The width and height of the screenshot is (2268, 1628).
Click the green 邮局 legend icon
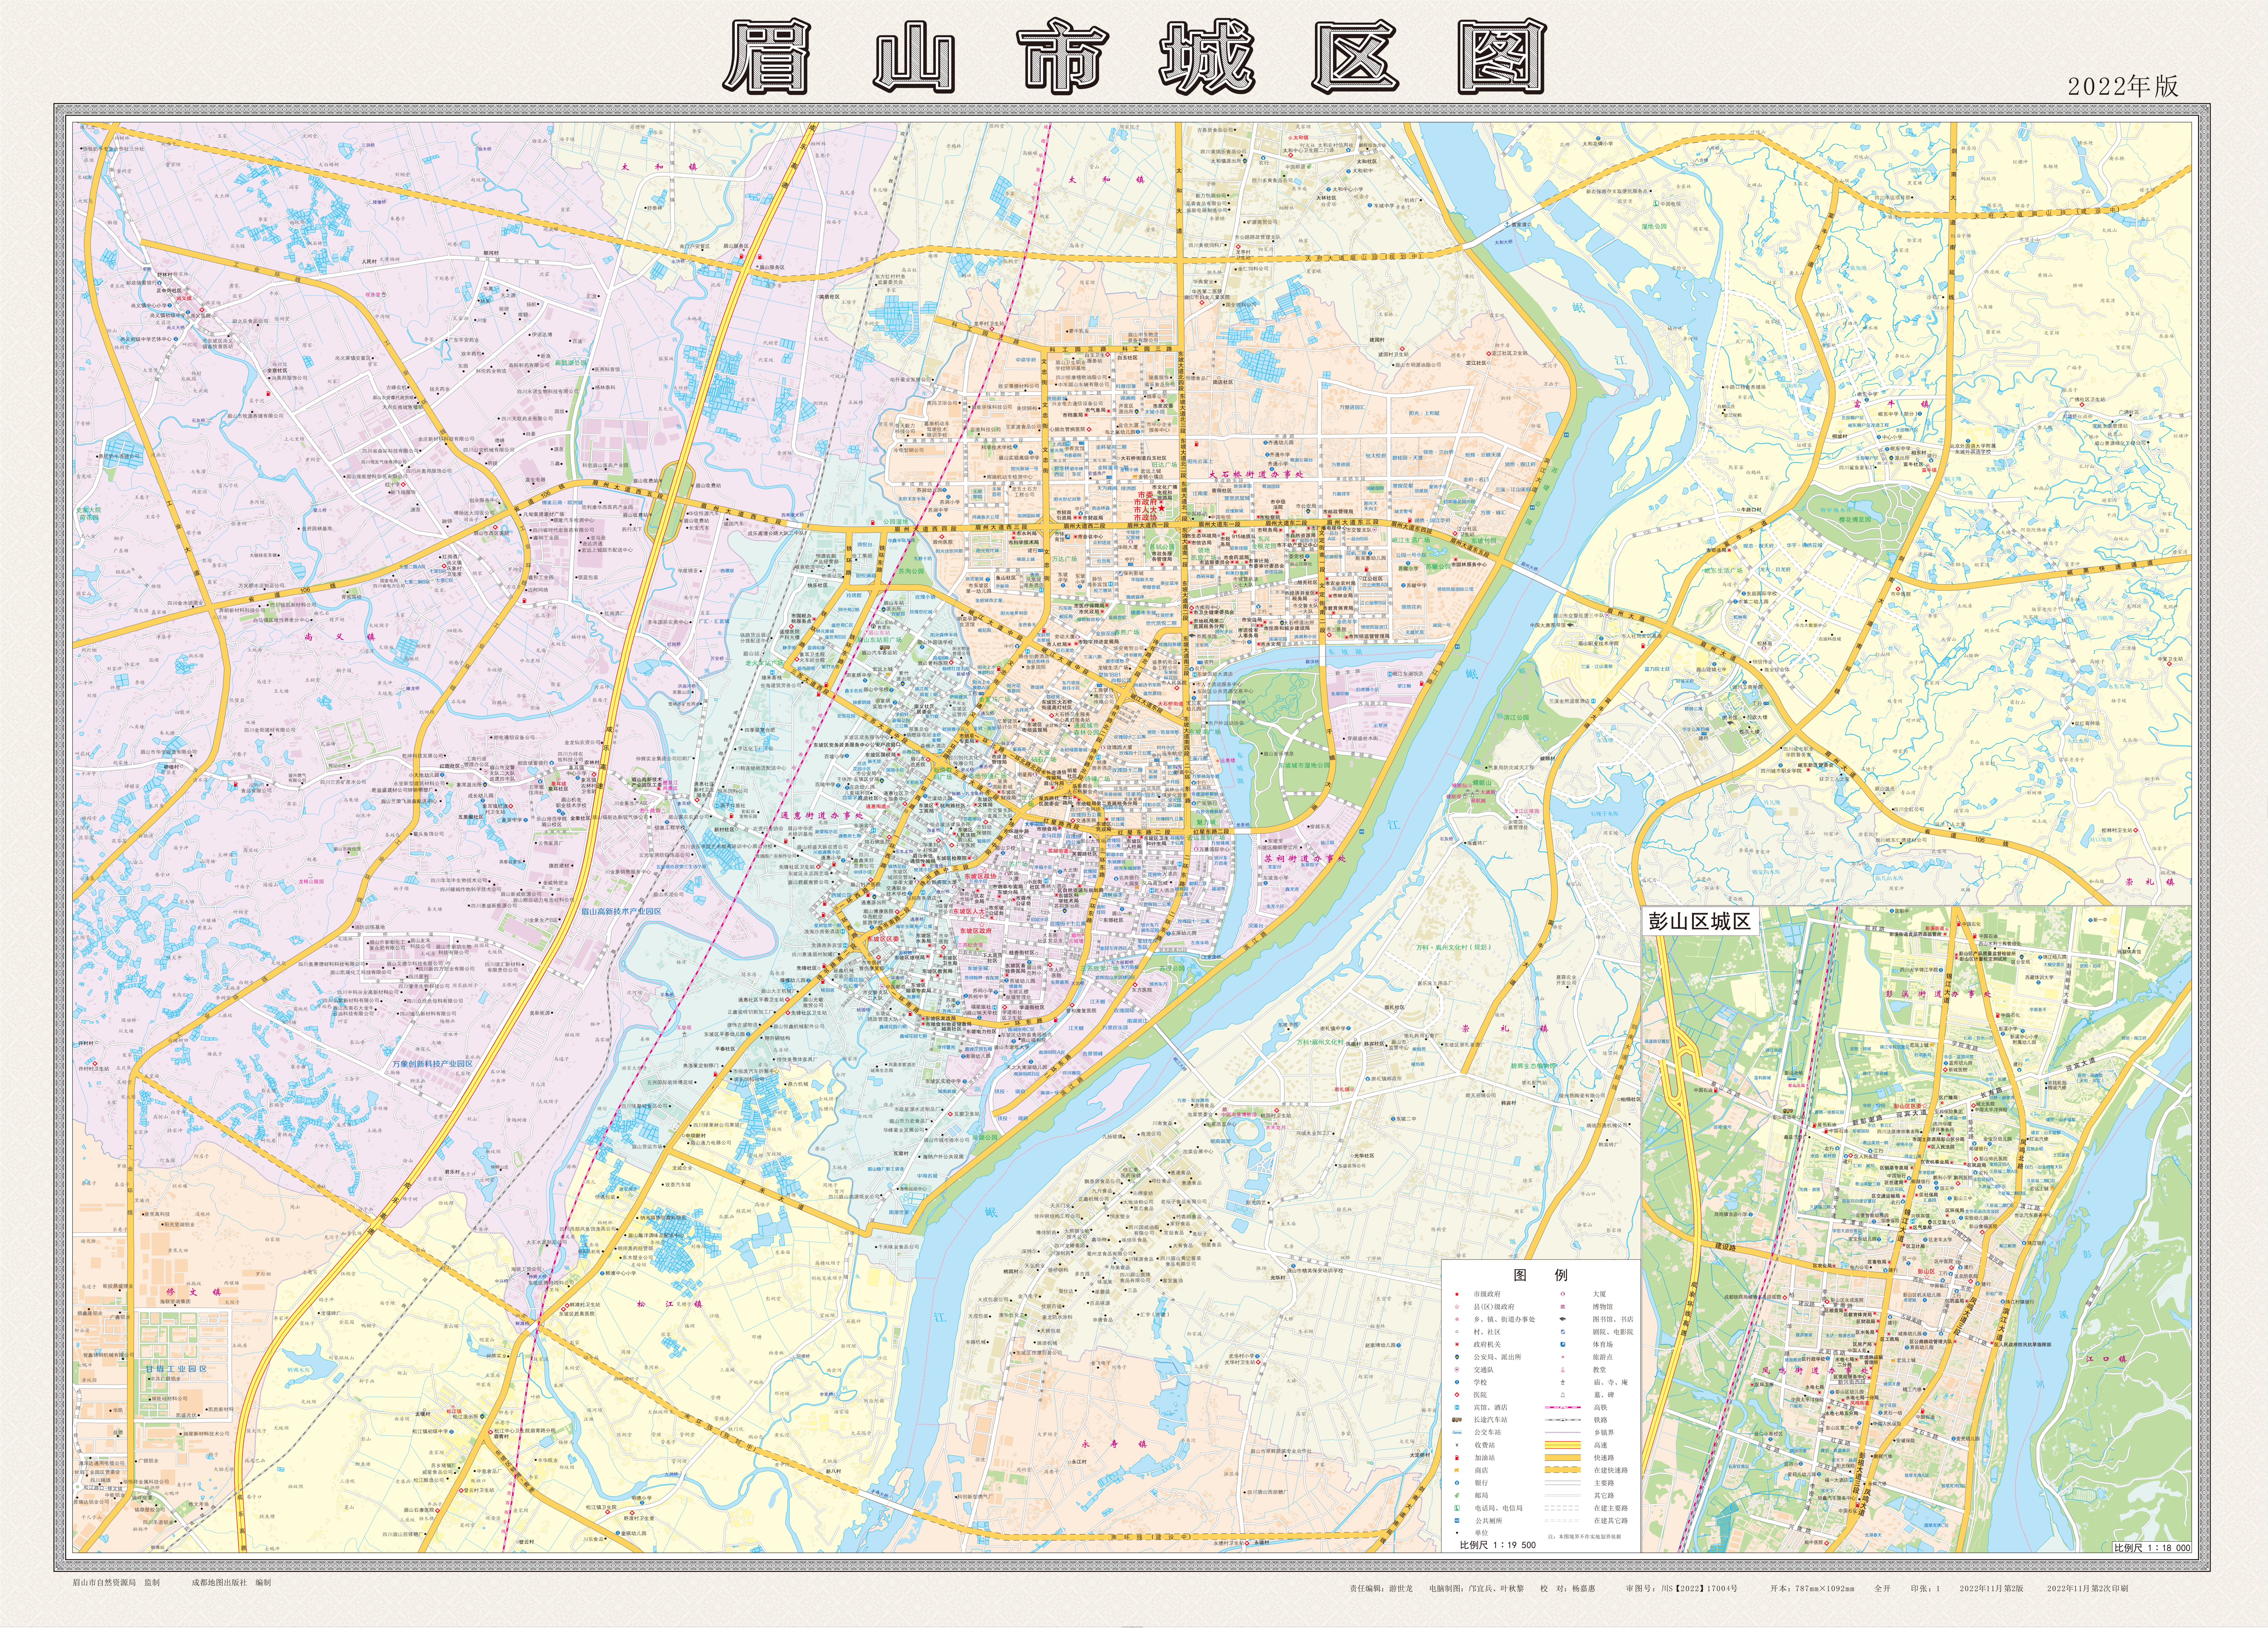[1457, 1495]
